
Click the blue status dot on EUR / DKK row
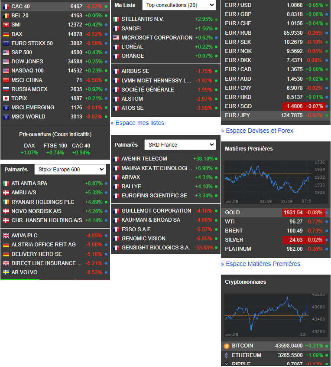tap(327, 60)
